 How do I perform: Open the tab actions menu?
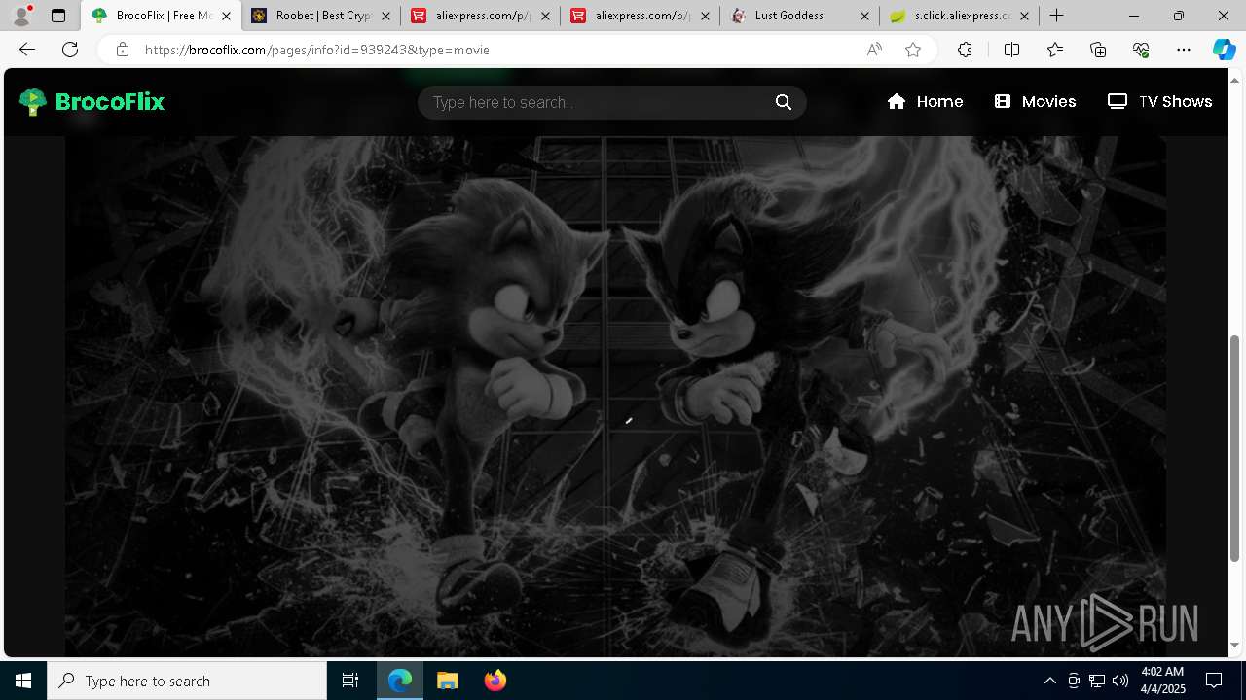pos(58,16)
